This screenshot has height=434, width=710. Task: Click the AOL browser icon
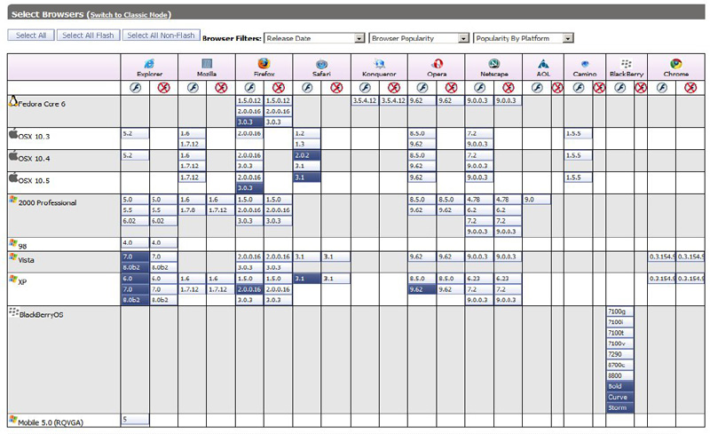pos(543,63)
